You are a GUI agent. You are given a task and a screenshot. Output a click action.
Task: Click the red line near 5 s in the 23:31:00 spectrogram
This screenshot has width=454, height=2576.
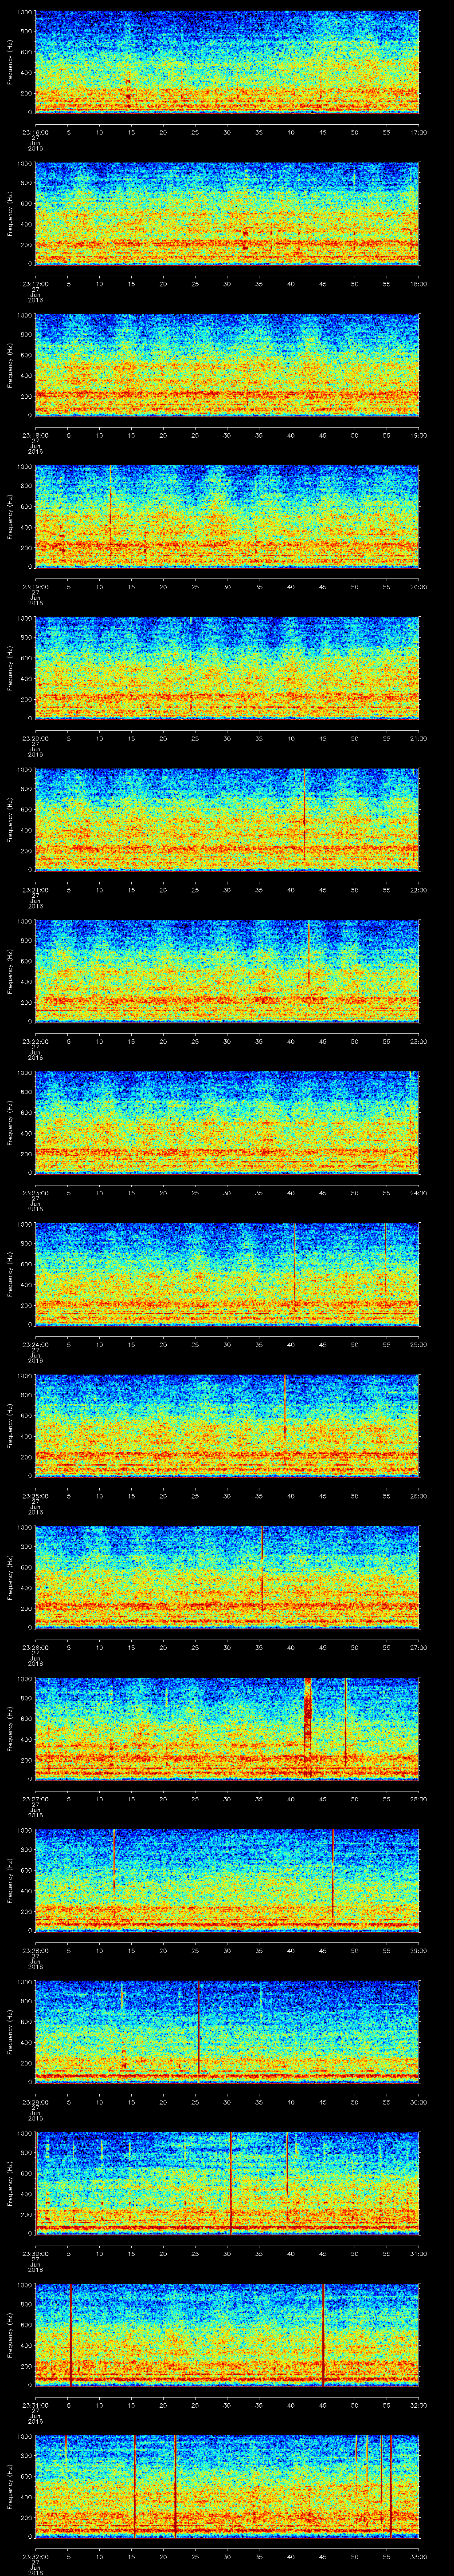click(x=71, y=2334)
